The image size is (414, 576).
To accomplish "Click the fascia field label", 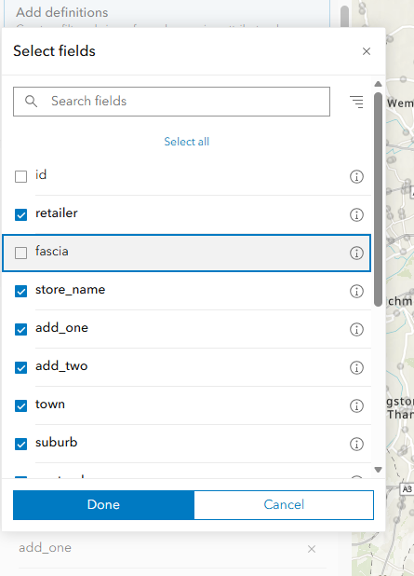I will [x=52, y=252].
